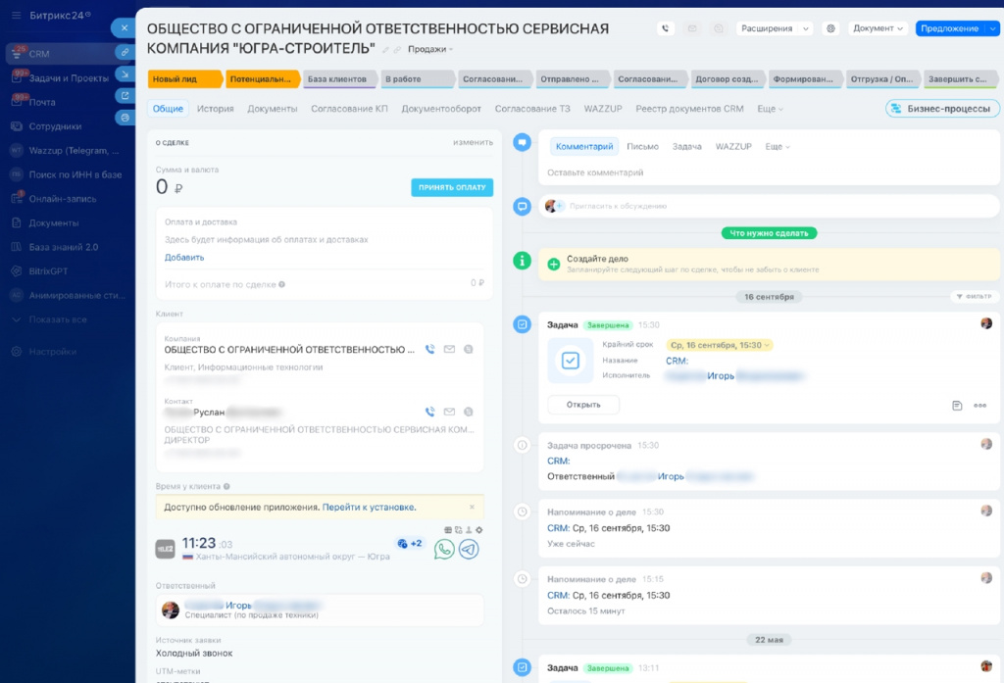Click Добавить payment link
Image resolution: width=1004 pixels, height=683 pixels.
[184, 258]
